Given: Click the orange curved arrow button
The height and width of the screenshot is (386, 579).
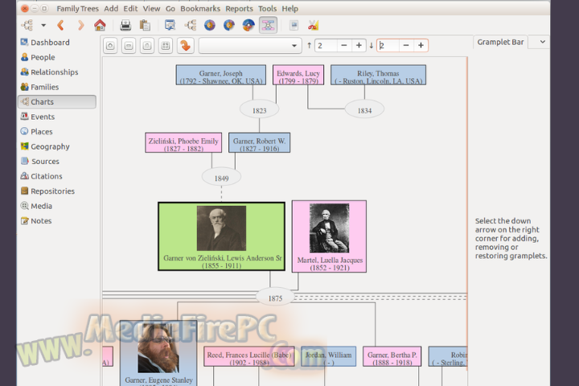Looking at the screenshot, I should (186, 46).
